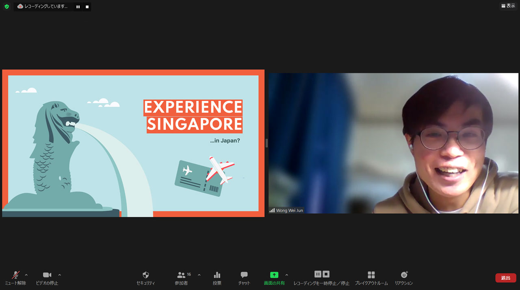Open the 参加者 (Participants) list
The height and width of the screenshot is (290, 520).
pos(182,278)
